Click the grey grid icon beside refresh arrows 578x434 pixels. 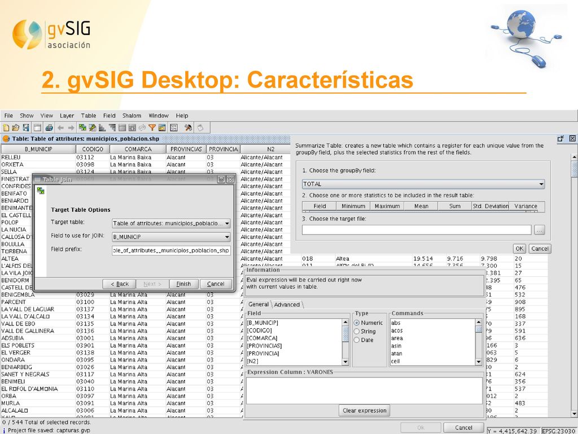pos(132,128)
